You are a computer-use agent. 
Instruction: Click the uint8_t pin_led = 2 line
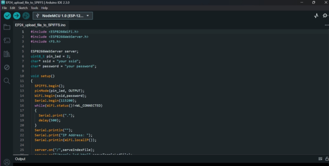[x=51, y=57]
